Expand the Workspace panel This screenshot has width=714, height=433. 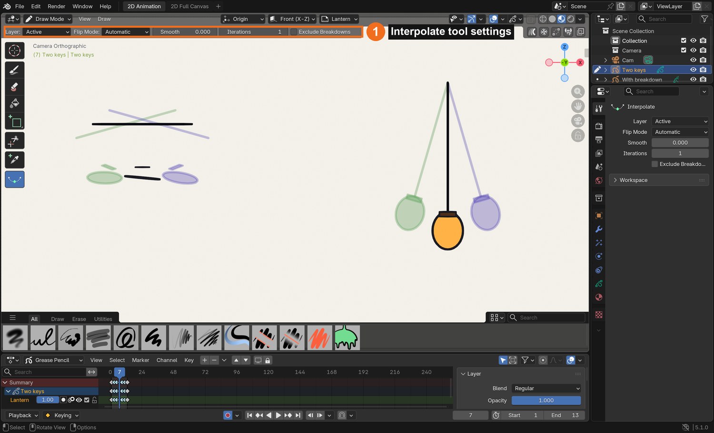pyautogui.click(x=659, y=180)
